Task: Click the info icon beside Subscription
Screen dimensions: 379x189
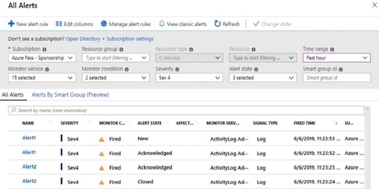Action: pos(44,49)
